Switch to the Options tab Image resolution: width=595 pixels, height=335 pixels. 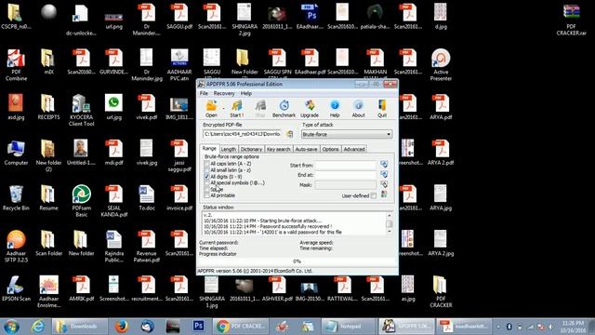[x=330, y=149]
